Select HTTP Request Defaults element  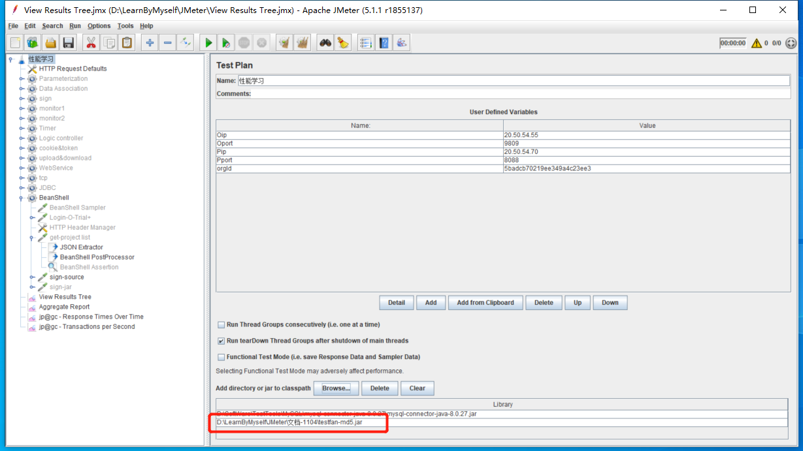tap(73, 69)
